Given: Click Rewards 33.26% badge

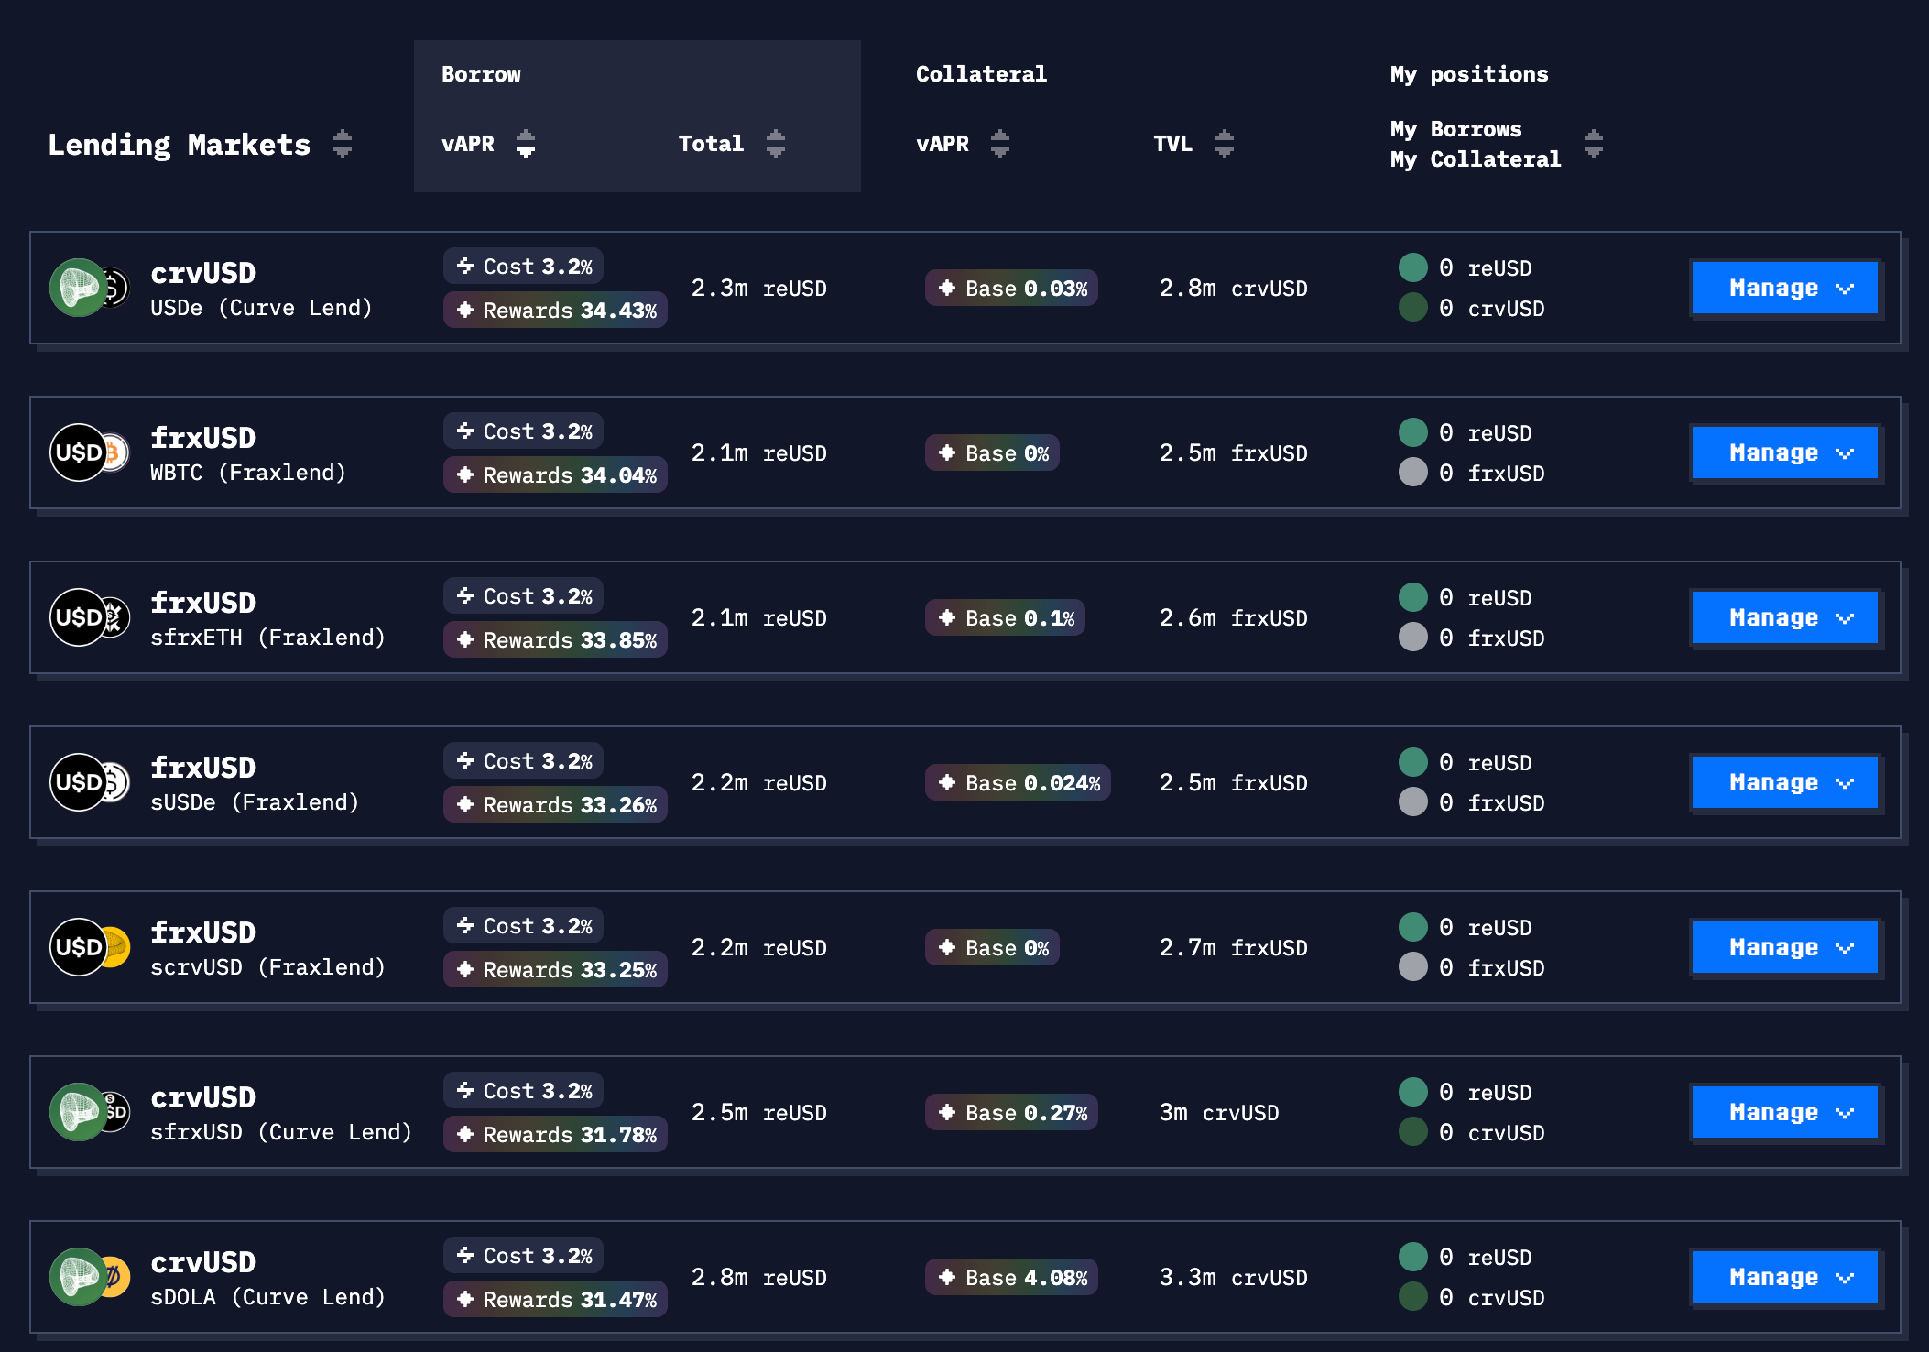Looking at the screenshot, I should (556, 804).
